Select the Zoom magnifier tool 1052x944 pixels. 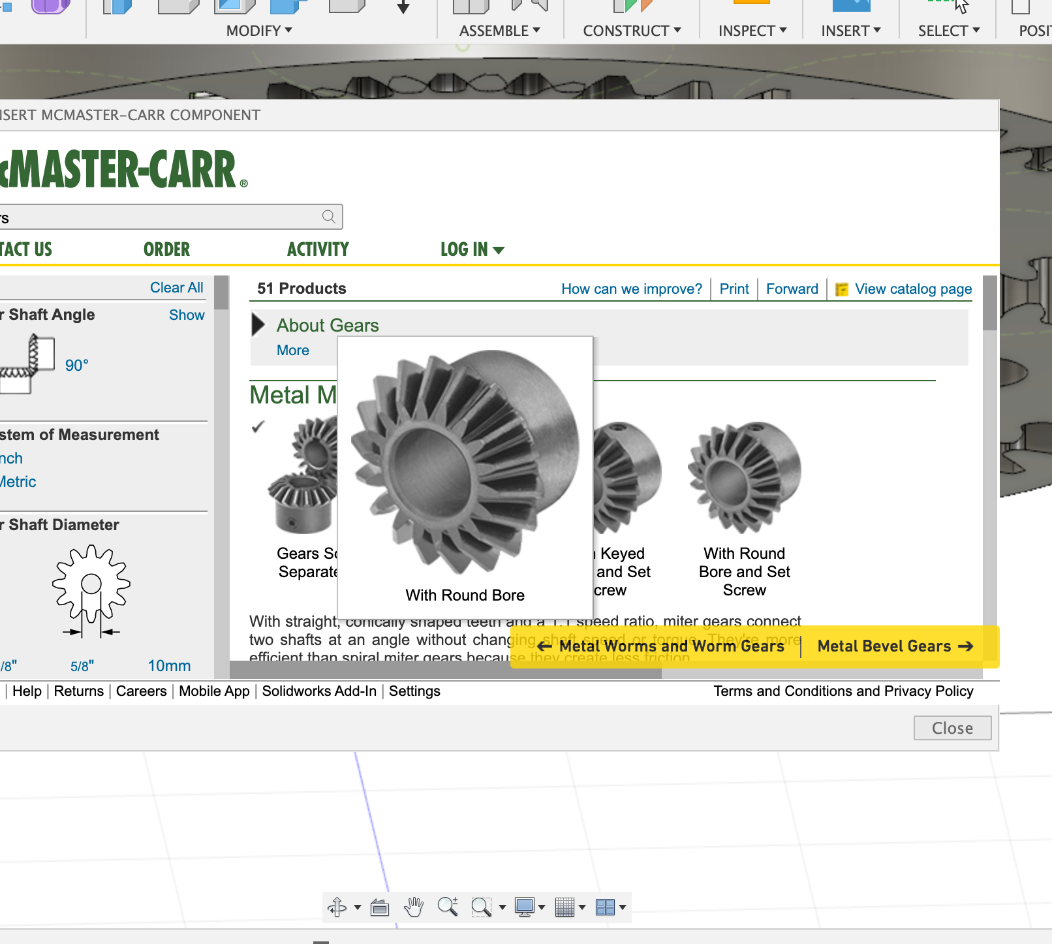click(x=448, y=907)
